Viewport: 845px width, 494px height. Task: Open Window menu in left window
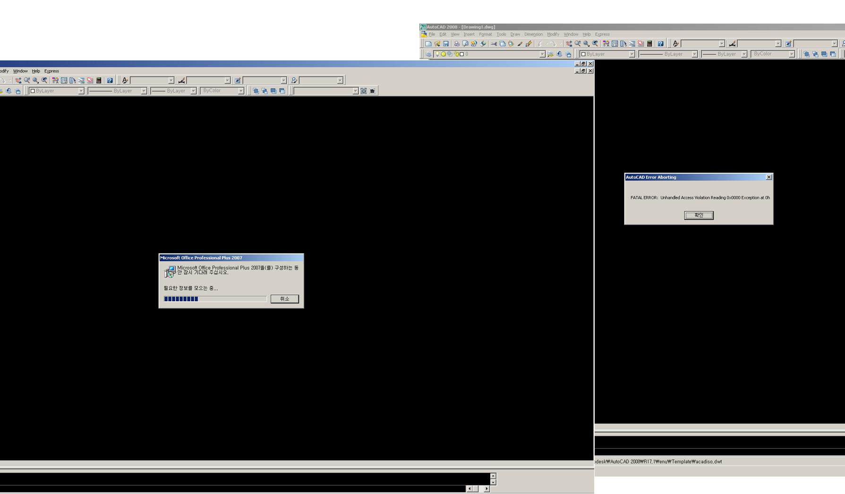[20, 71]
